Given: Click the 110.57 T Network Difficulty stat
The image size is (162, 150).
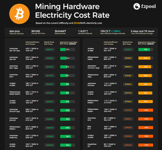Looking at the screenshot, I should pyautogui.click(x=85, y=32).
